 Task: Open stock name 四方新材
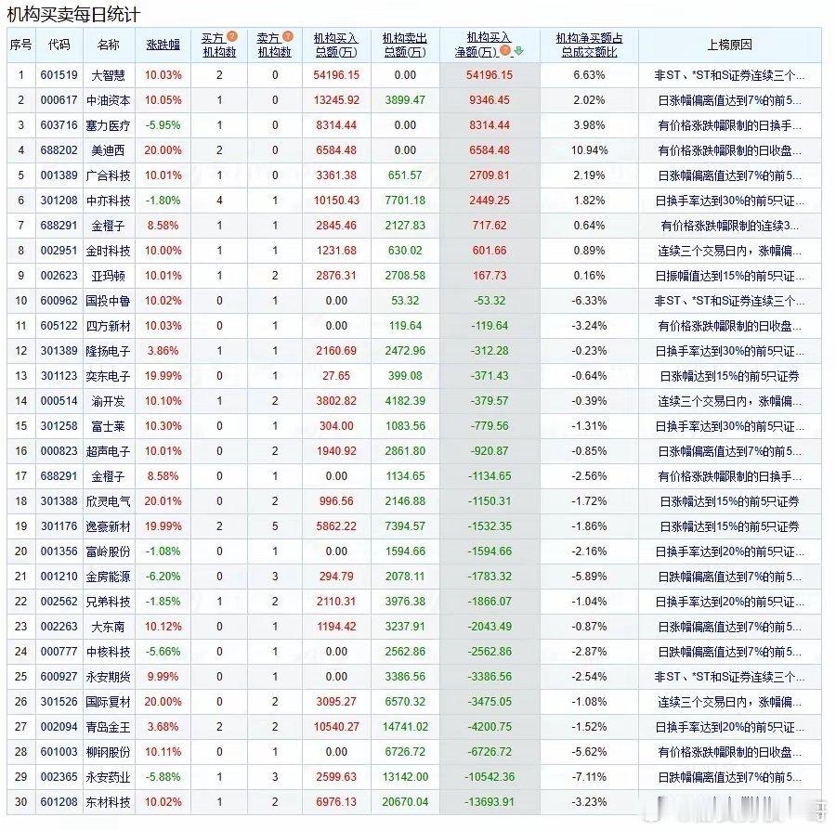109,326
